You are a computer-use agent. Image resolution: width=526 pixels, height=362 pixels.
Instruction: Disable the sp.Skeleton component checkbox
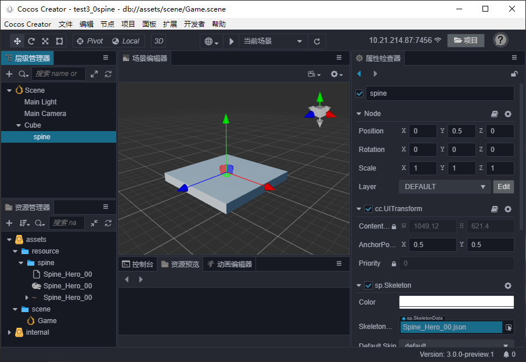[368, 285]
